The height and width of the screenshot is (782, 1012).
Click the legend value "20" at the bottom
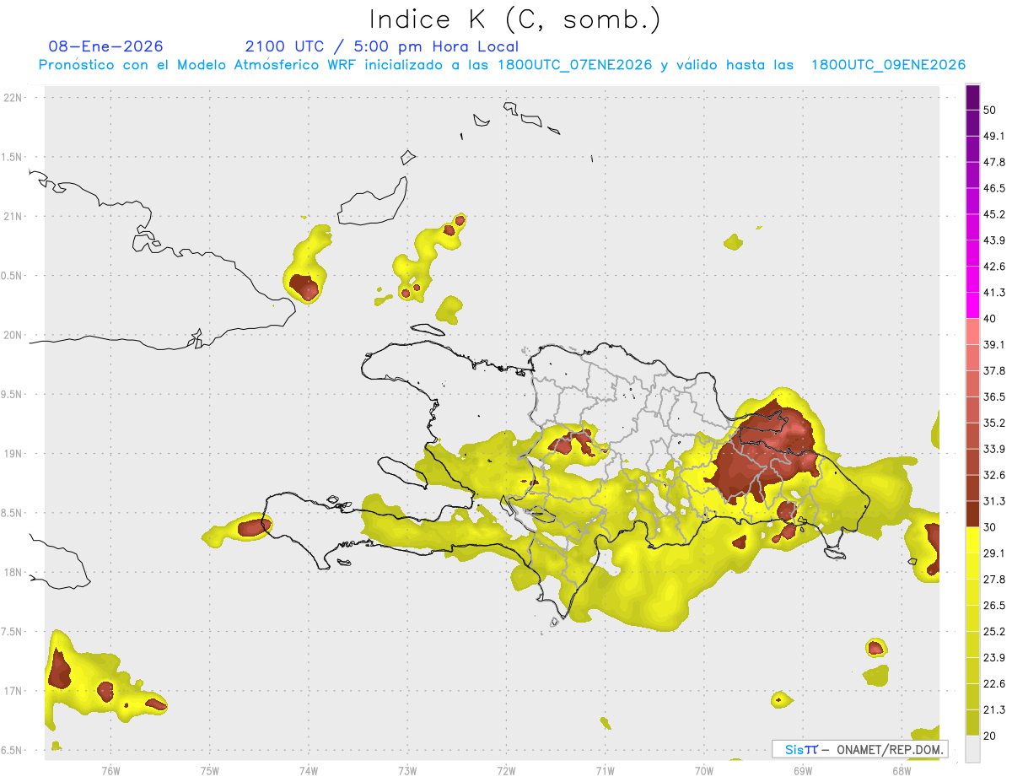point(990,736)
